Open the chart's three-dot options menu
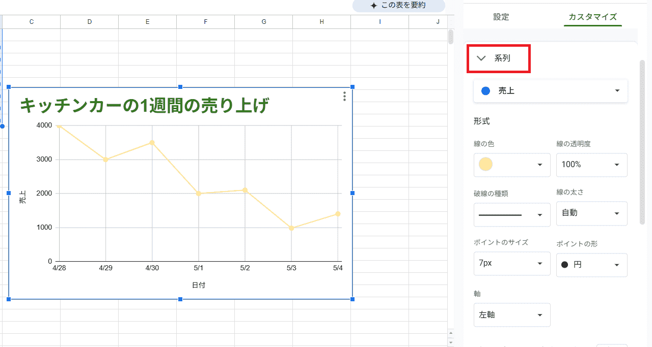The width and height of the screenshot is (652, 347). pos(344,96)
